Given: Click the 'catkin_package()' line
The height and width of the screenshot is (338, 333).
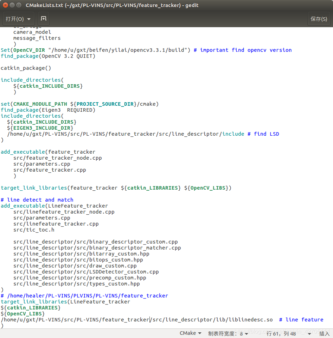Looking at the screenshot, I should click(x=26, y=68).
